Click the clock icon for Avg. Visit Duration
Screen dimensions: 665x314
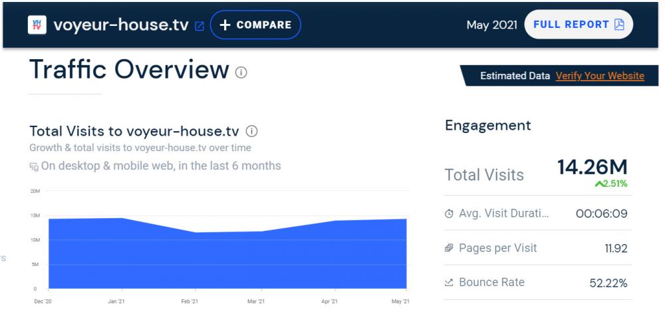tap(449, 214)
